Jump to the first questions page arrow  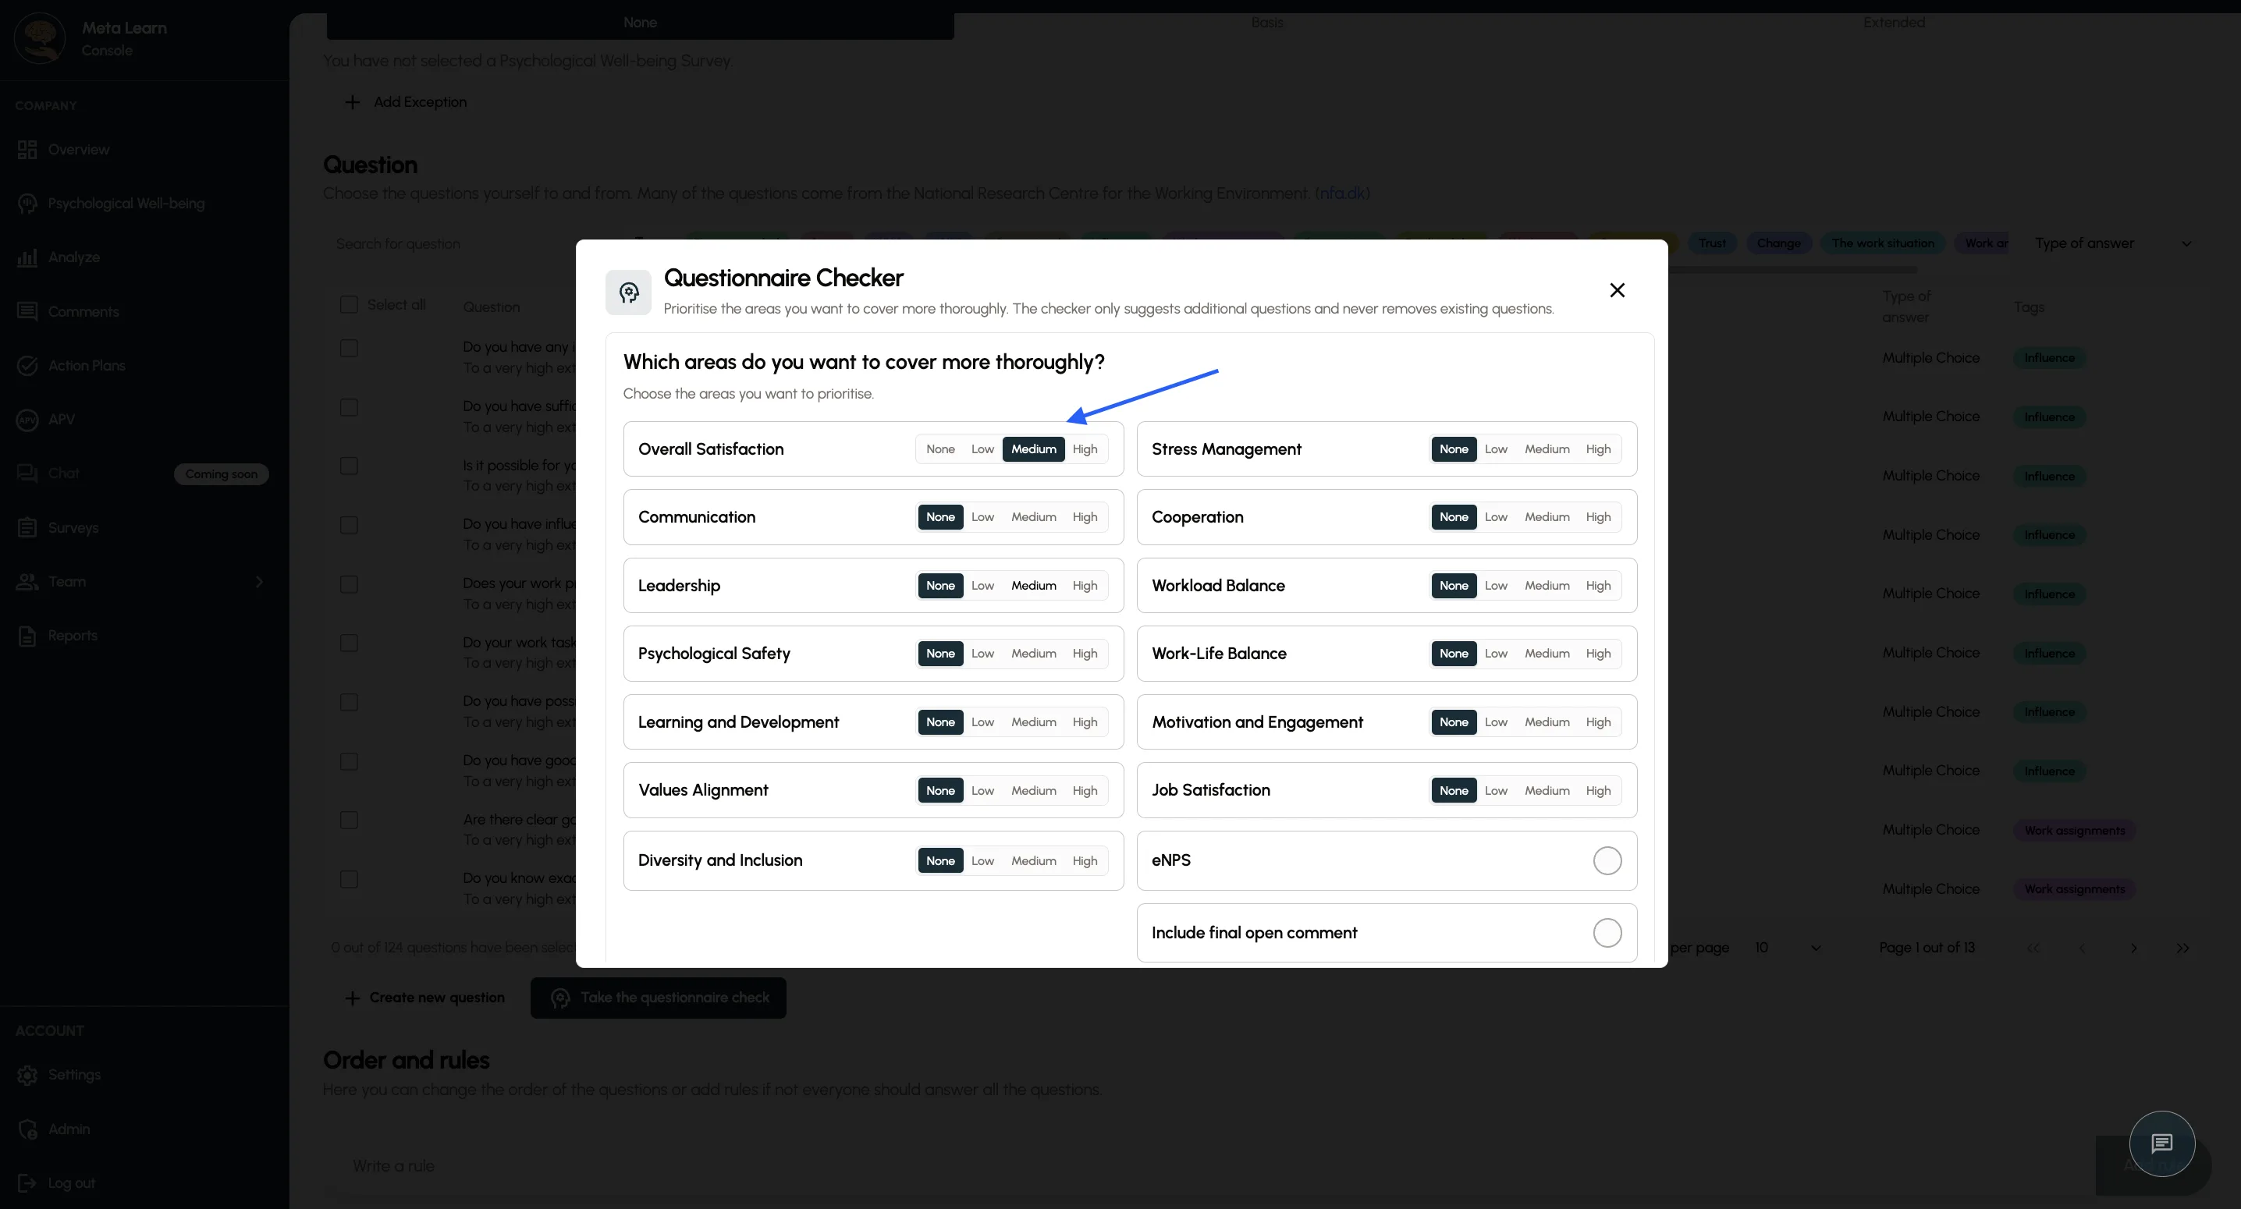tap(2033, 948)
